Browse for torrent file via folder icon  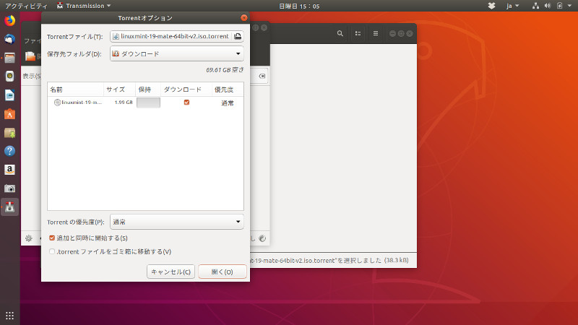click(x=238, y=36)
